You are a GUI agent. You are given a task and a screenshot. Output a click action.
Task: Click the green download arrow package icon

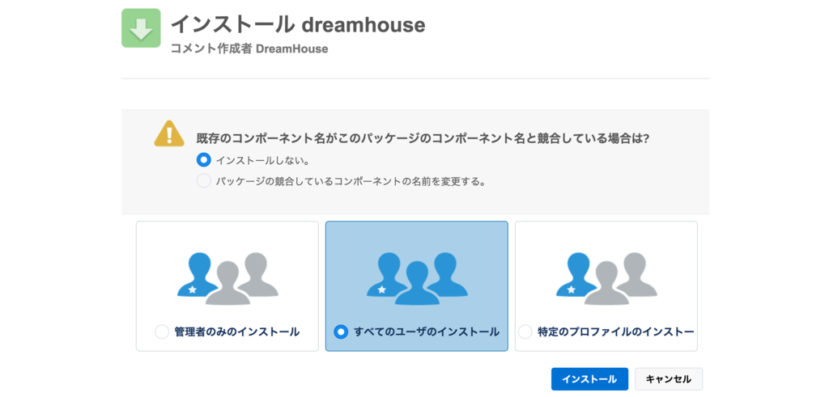pos(141,28)
